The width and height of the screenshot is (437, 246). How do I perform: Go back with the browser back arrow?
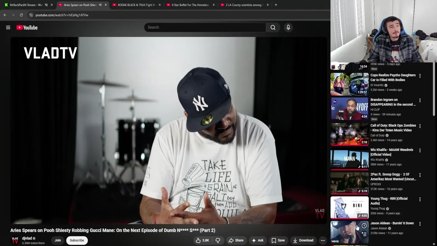point(5,15)
